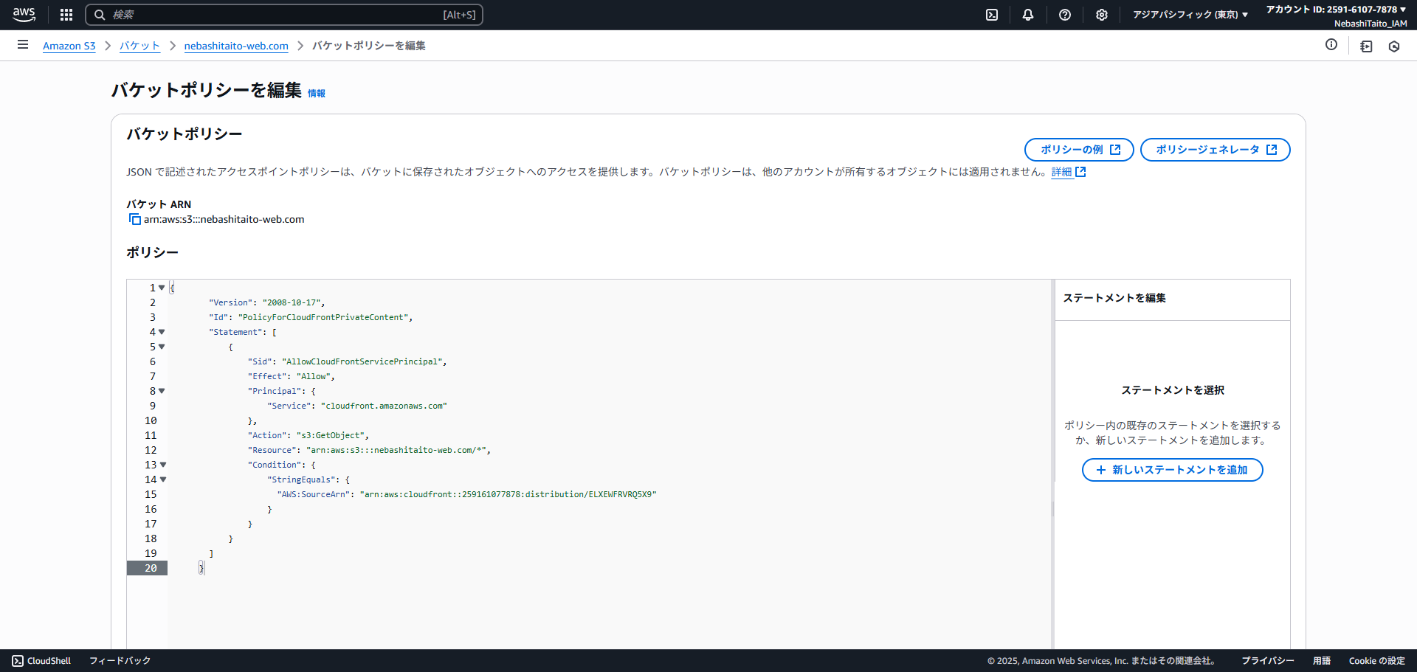Toggle the side navigation hamburger menu
This screenshot has width=1417, height=672.
pos(23,45)
